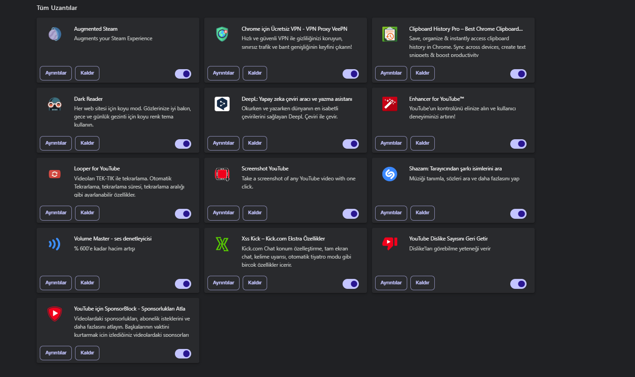Disable the Dark Reader toggle switch

183,144
